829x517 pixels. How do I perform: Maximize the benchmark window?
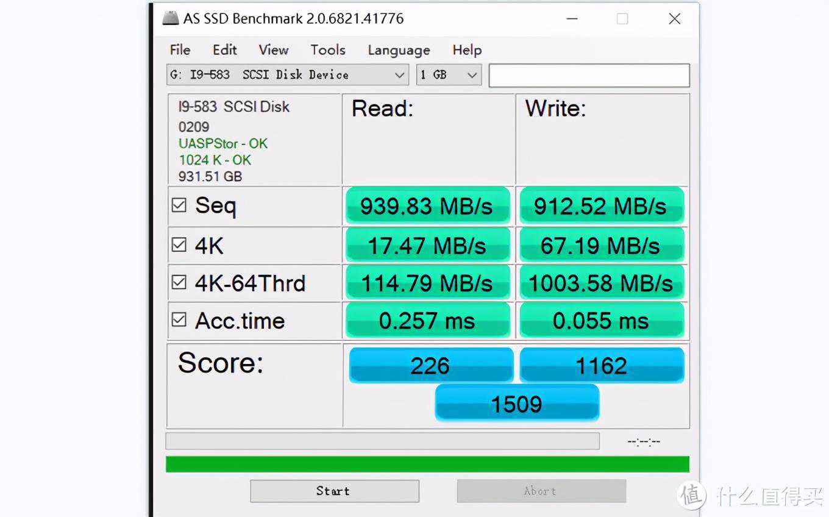pos(622,19)
